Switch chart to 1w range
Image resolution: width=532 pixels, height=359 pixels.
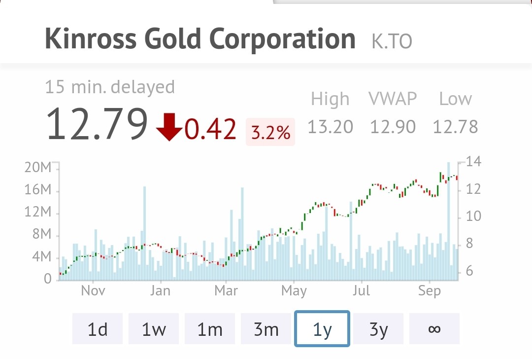pos(153,329)
